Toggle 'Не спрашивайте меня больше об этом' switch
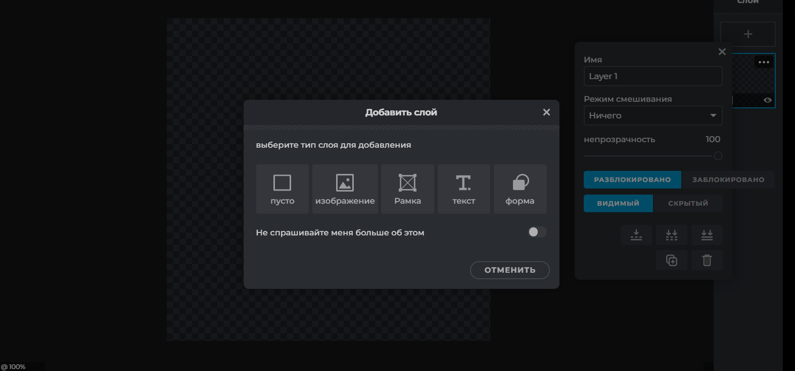The image size is (795, 371). pyautogui.click(x=537, y=232)
